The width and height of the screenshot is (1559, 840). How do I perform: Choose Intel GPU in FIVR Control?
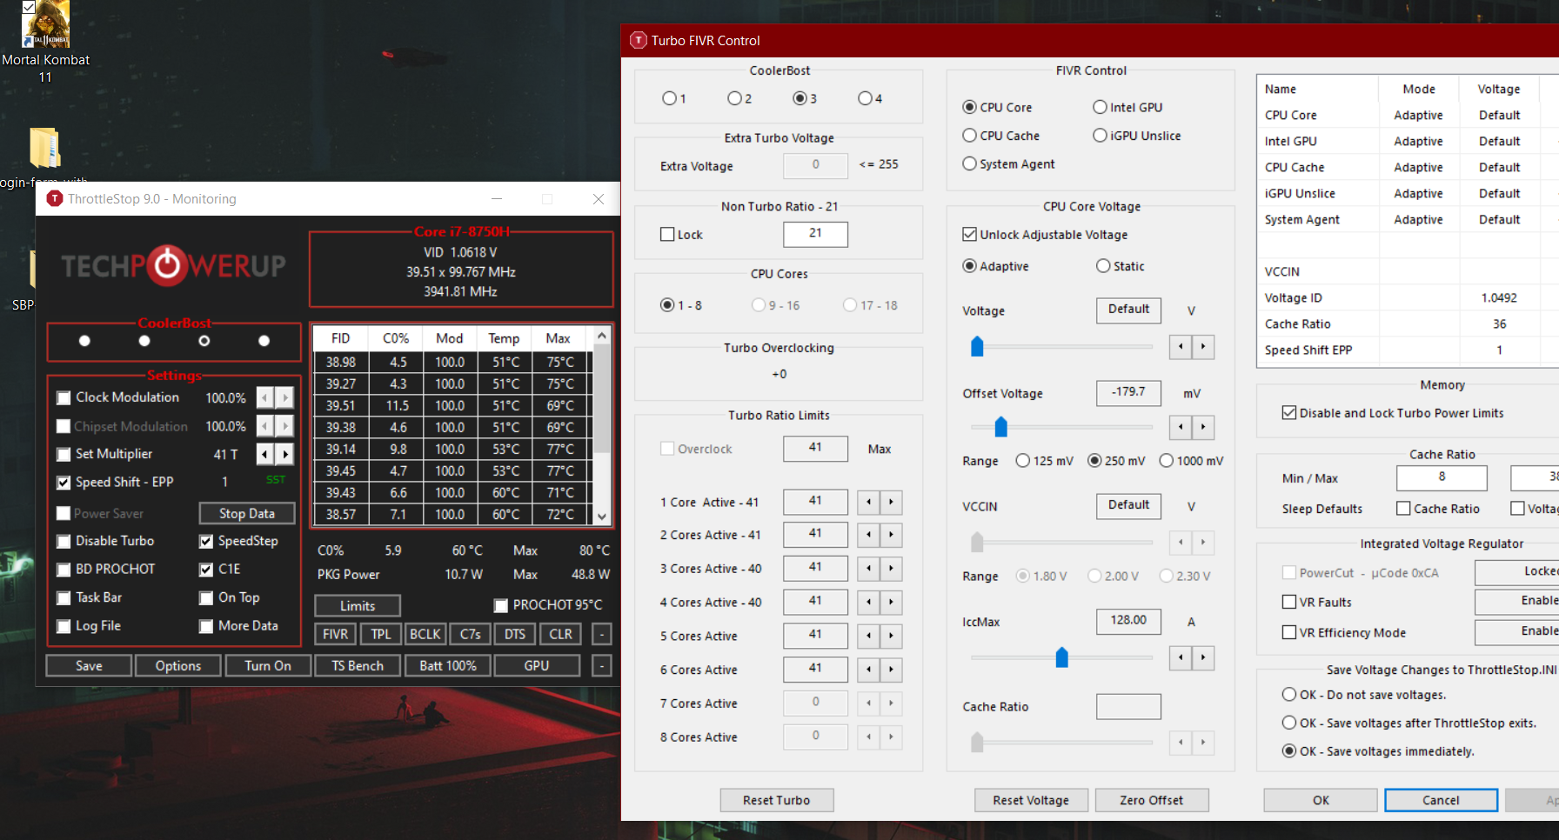pyautogui.click(x=1100, y=107)
